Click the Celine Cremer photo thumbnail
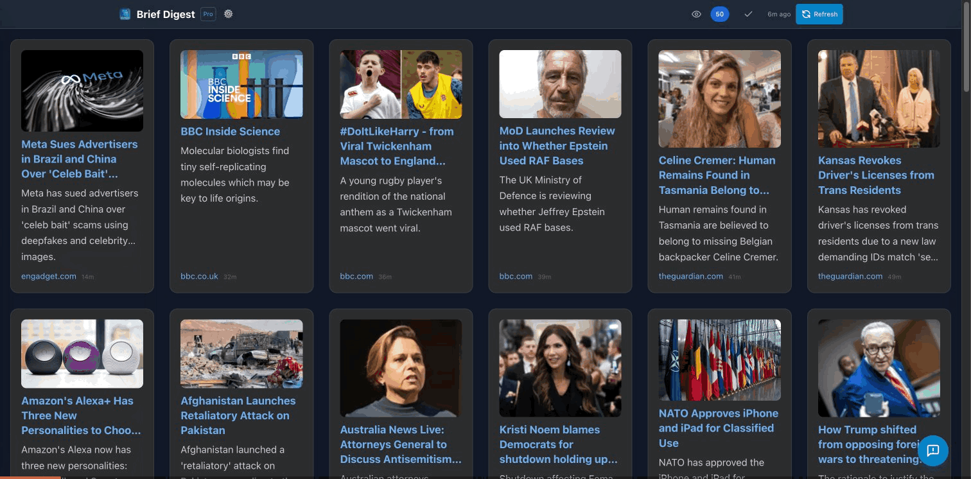Screen dimensions: 971x479 click(720, 99)
